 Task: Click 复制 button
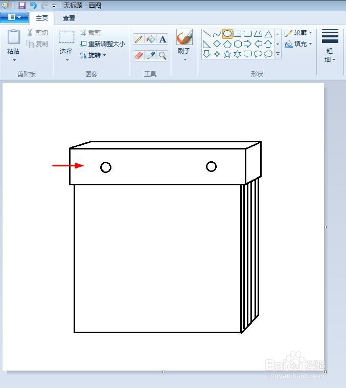coord(37,44)
